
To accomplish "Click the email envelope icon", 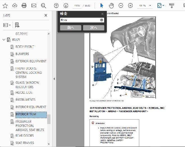I will (34, 6).
